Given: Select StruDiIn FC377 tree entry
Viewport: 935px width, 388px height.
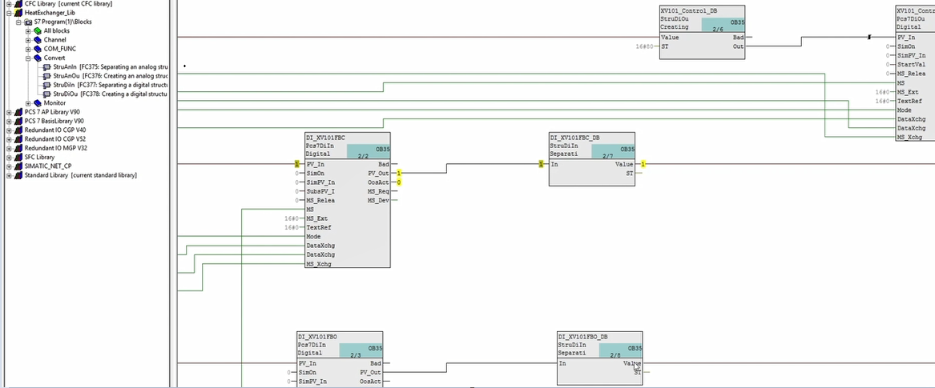Looking at the screenshot, I should coord(111,85).
